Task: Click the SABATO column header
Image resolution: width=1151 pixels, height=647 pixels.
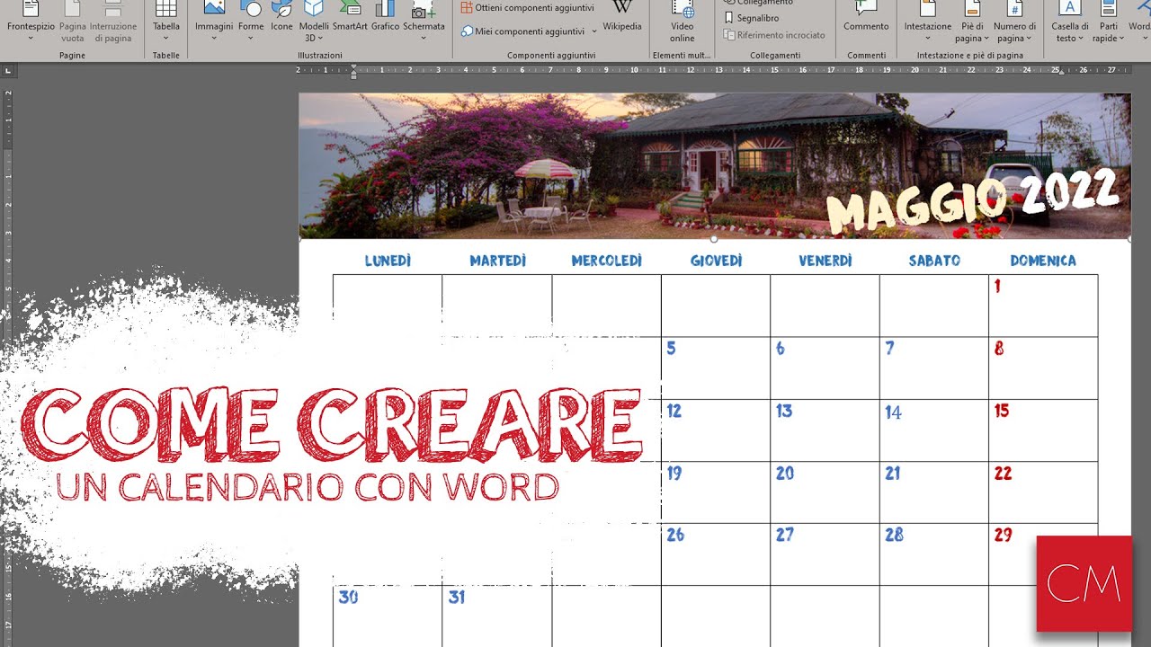Action: pyautogui.click(x=934, y=261)
